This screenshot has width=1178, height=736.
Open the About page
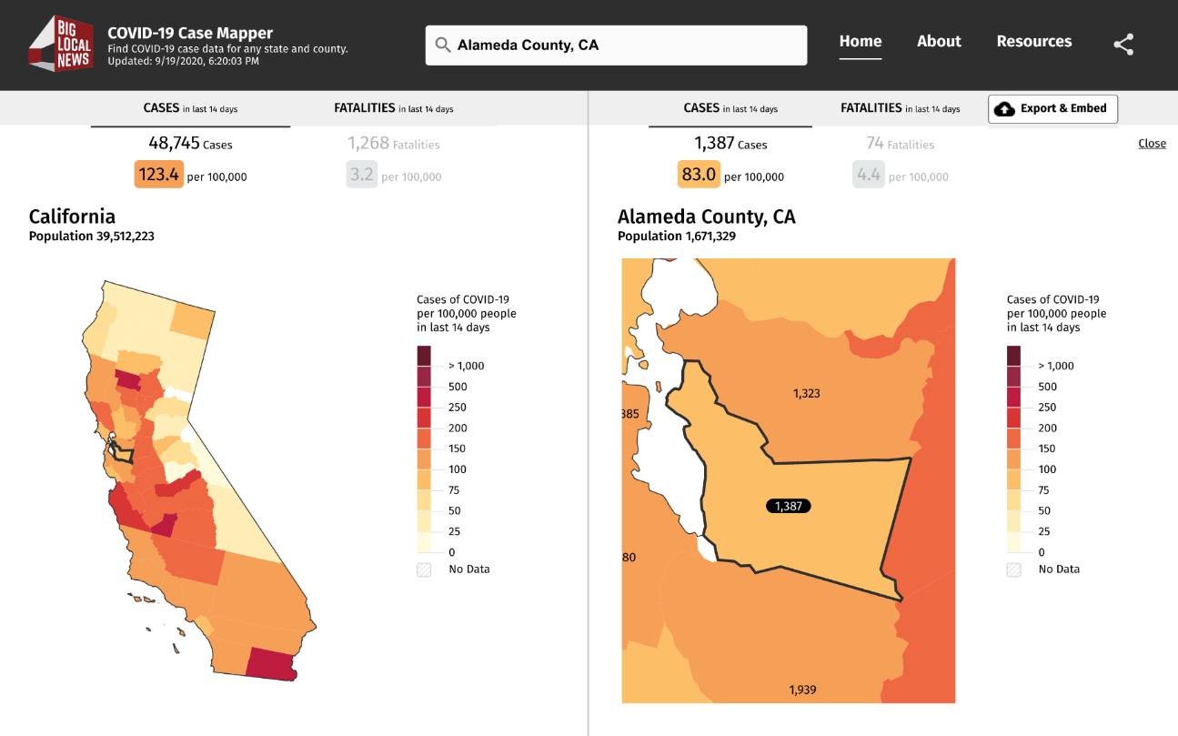click(x=939, y=41)
